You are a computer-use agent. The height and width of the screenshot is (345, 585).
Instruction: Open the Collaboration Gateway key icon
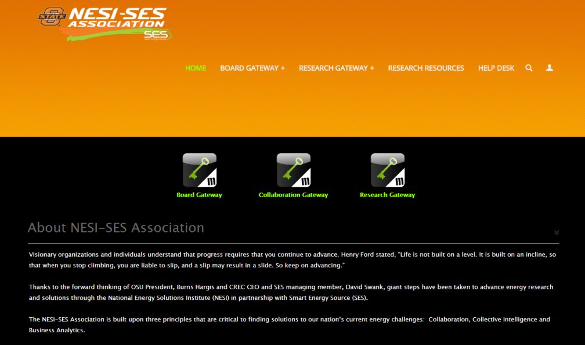pos(293,170)
